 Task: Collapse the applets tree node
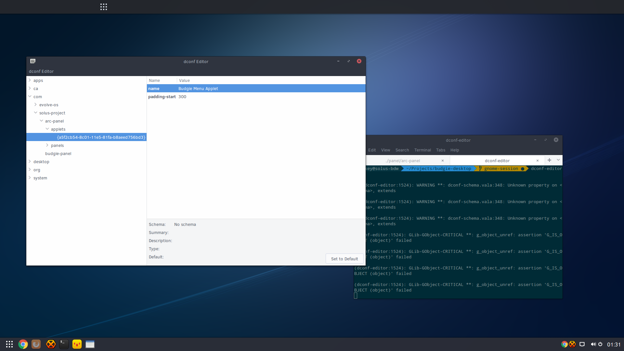point(47,129)
